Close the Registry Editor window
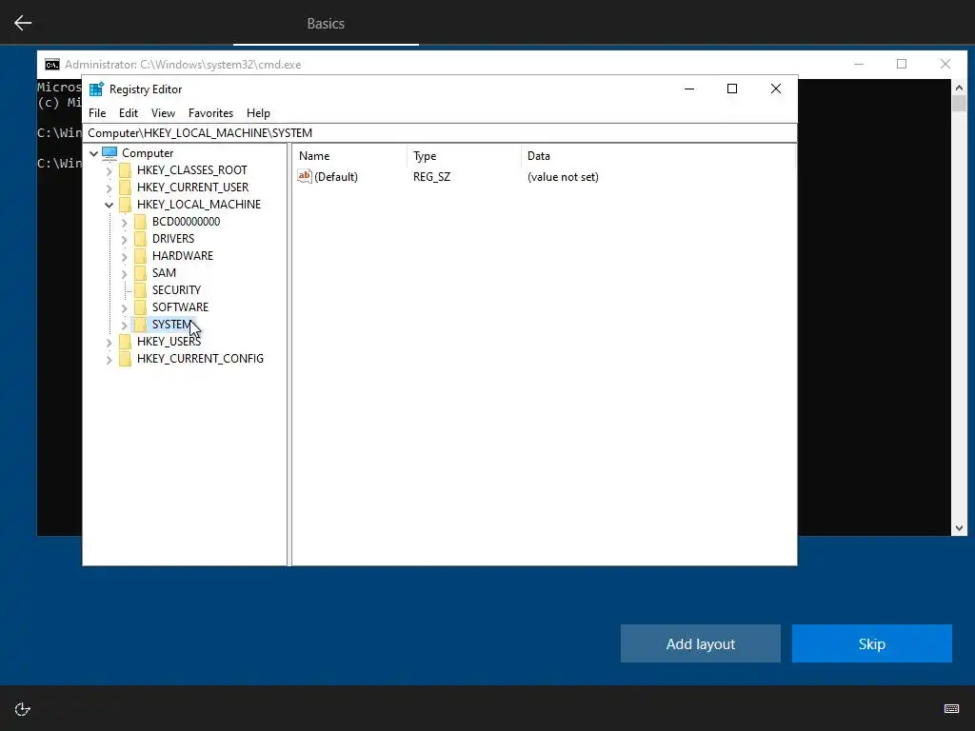975x731 pixels. pos(775,89)
